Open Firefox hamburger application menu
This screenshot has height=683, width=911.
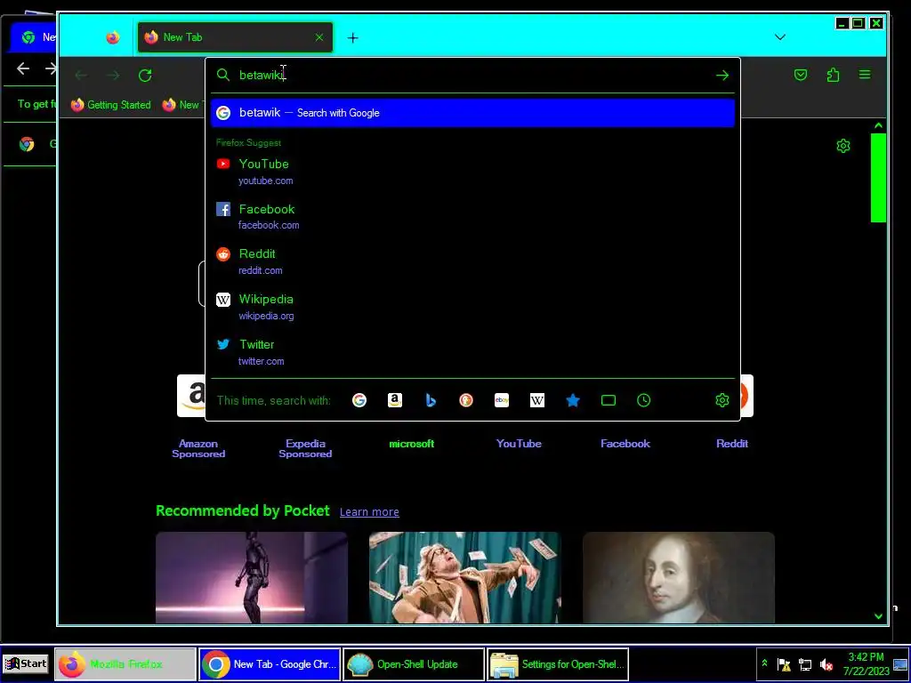click(x=865, y=75)
